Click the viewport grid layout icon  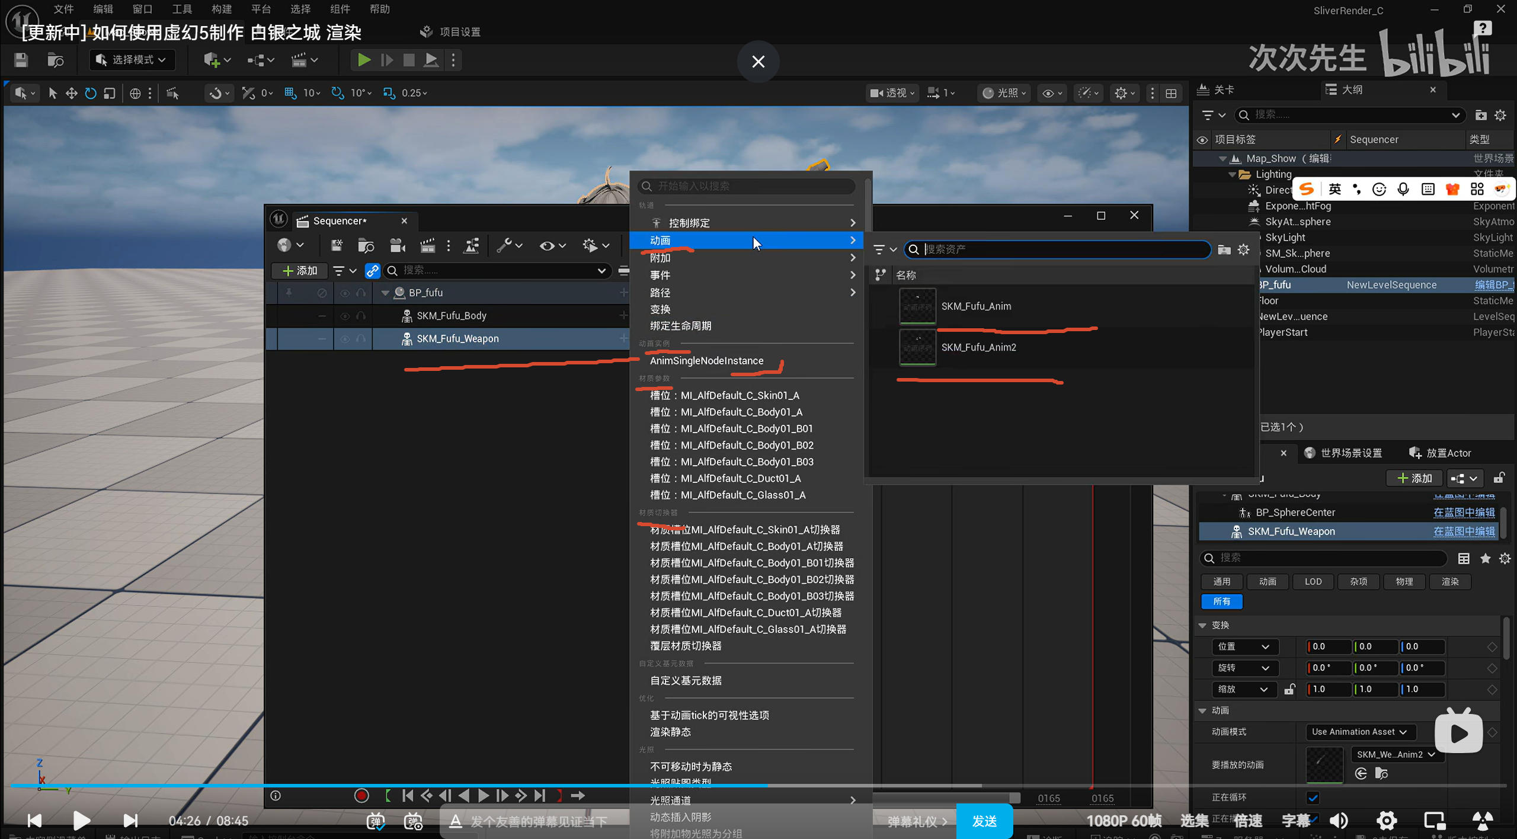tap(1172, 93)
